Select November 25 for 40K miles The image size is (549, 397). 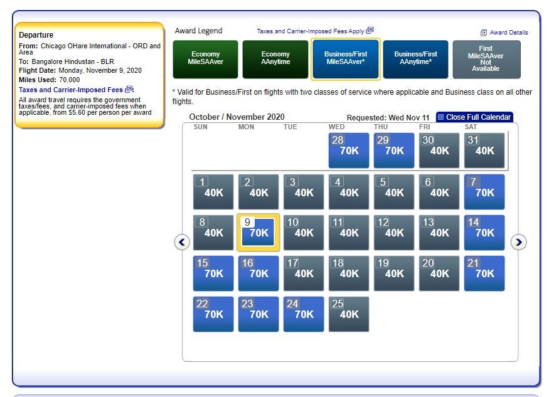point(349,314)
